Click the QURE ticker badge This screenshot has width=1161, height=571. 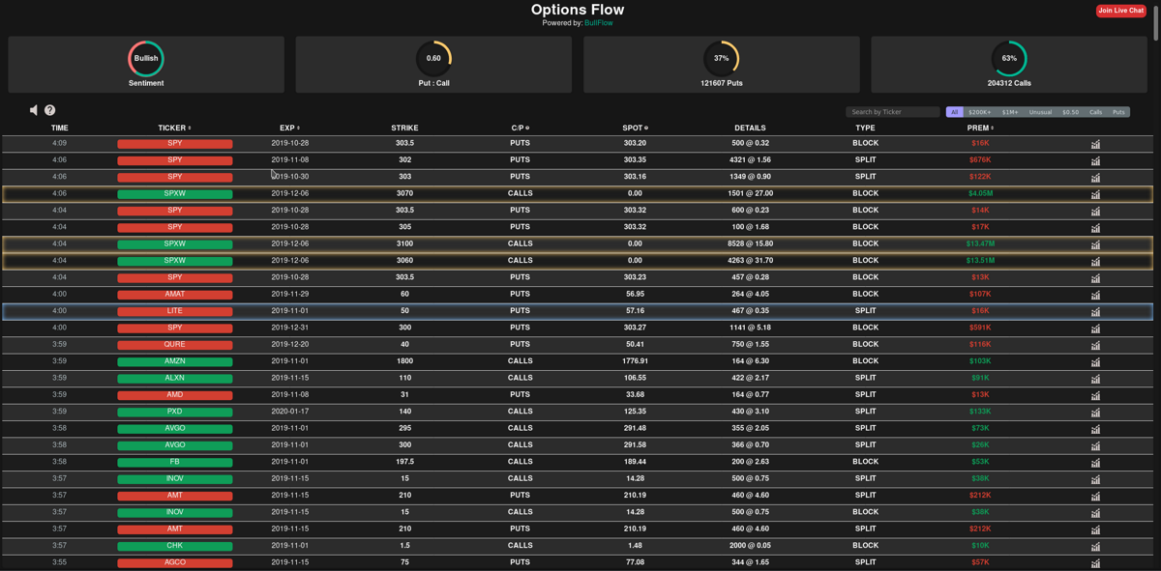(175, 345)
